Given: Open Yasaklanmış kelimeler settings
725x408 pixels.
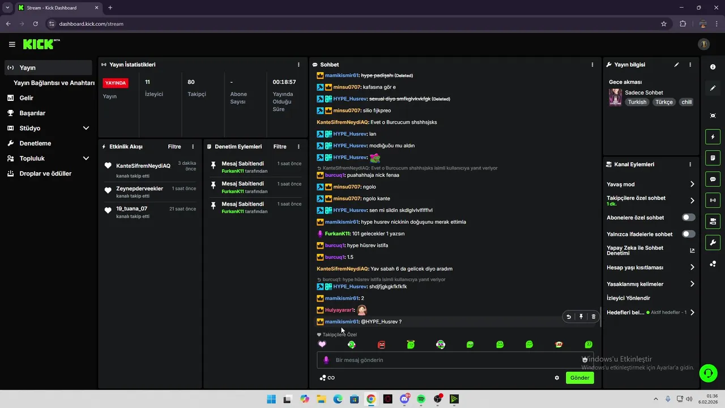Looking at the screenshot, I should 650,284.
